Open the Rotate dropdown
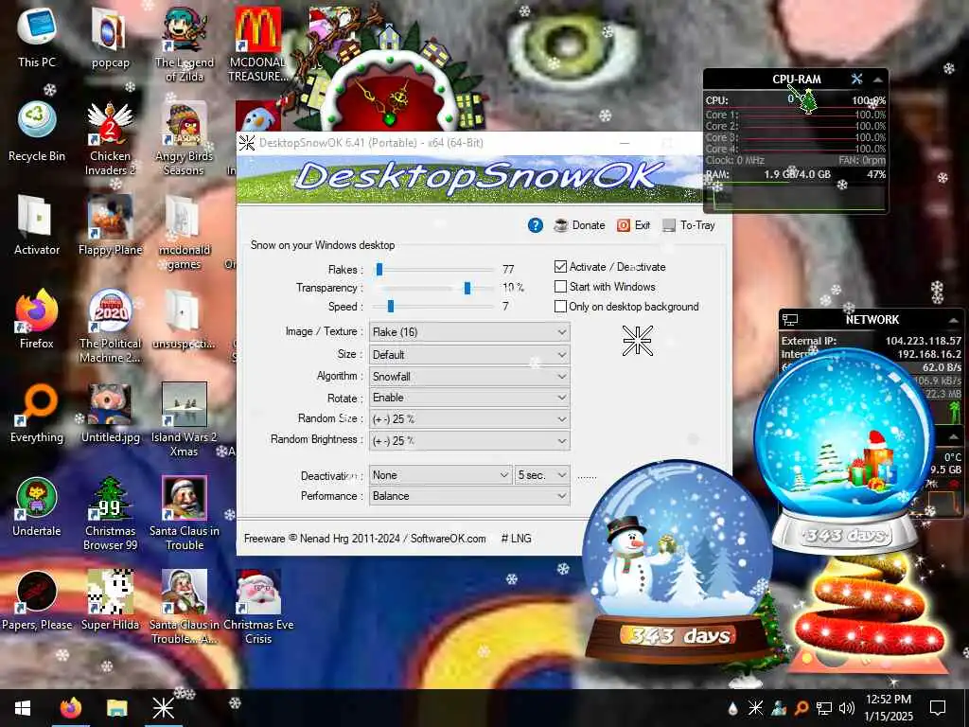The width and height of the screenshot is (969, 727). tap(469, 398)
